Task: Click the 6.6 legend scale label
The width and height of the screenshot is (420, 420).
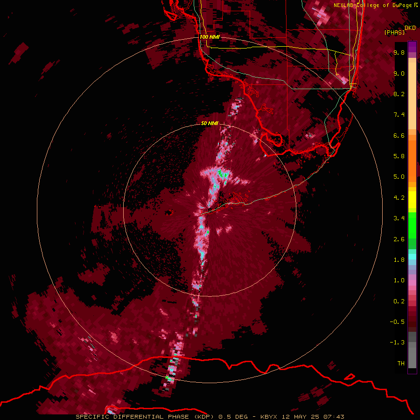Action: pos(399,135)
